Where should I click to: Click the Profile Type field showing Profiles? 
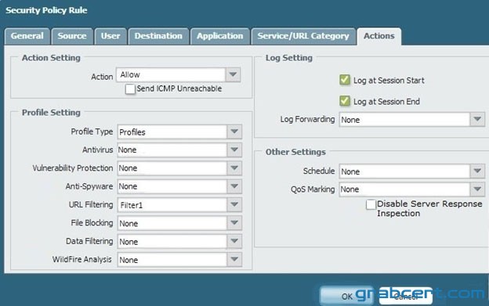point(172,131)
